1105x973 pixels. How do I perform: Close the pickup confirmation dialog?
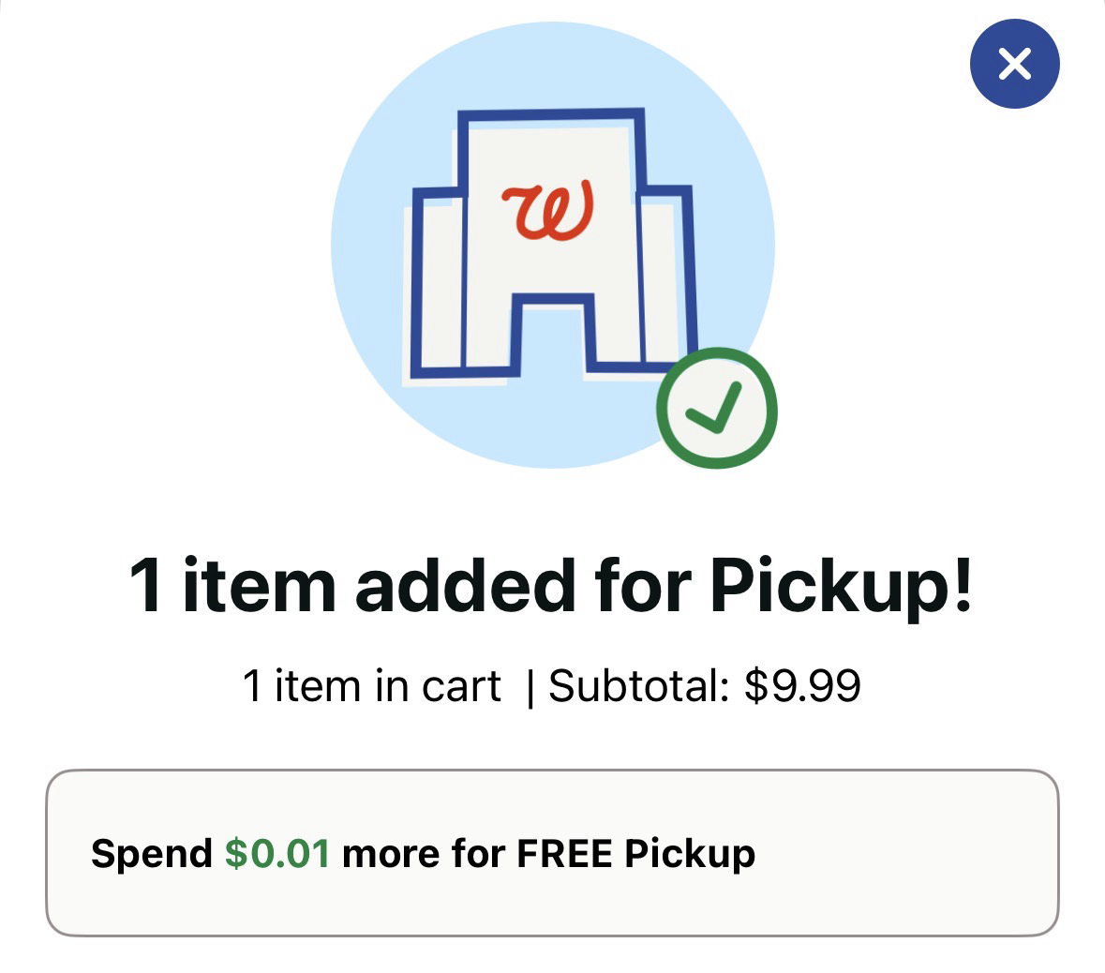(x=1014, y=65)
